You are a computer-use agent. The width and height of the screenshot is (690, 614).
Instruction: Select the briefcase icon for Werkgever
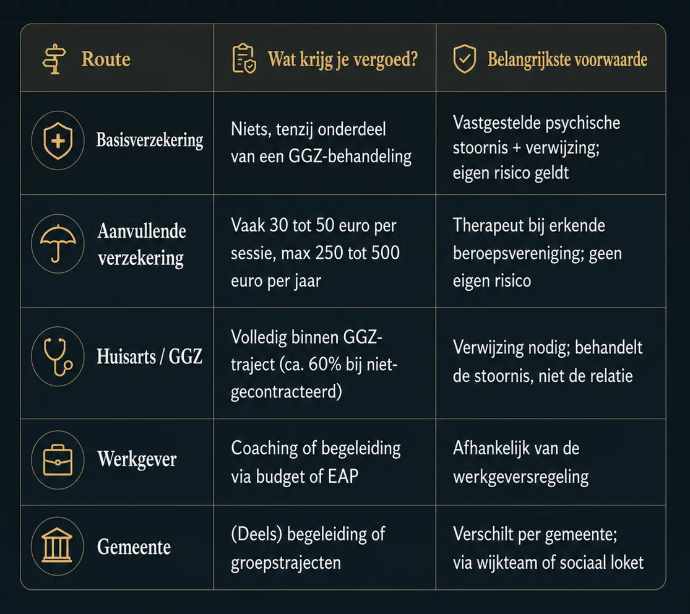[58, 460]
